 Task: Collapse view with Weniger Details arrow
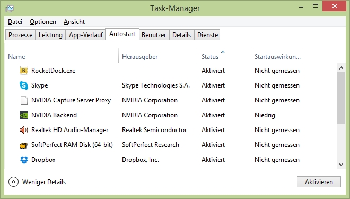[13, 182]
